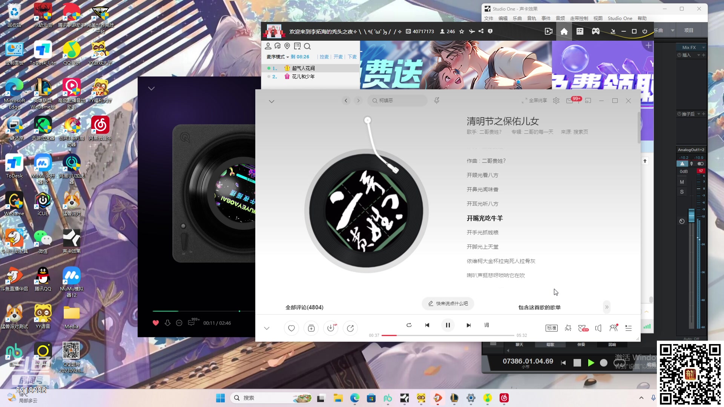Image resolution: width=724 pixels, height=407 pixels.
Task: Skip to the next track
Action: pos(469,325)
